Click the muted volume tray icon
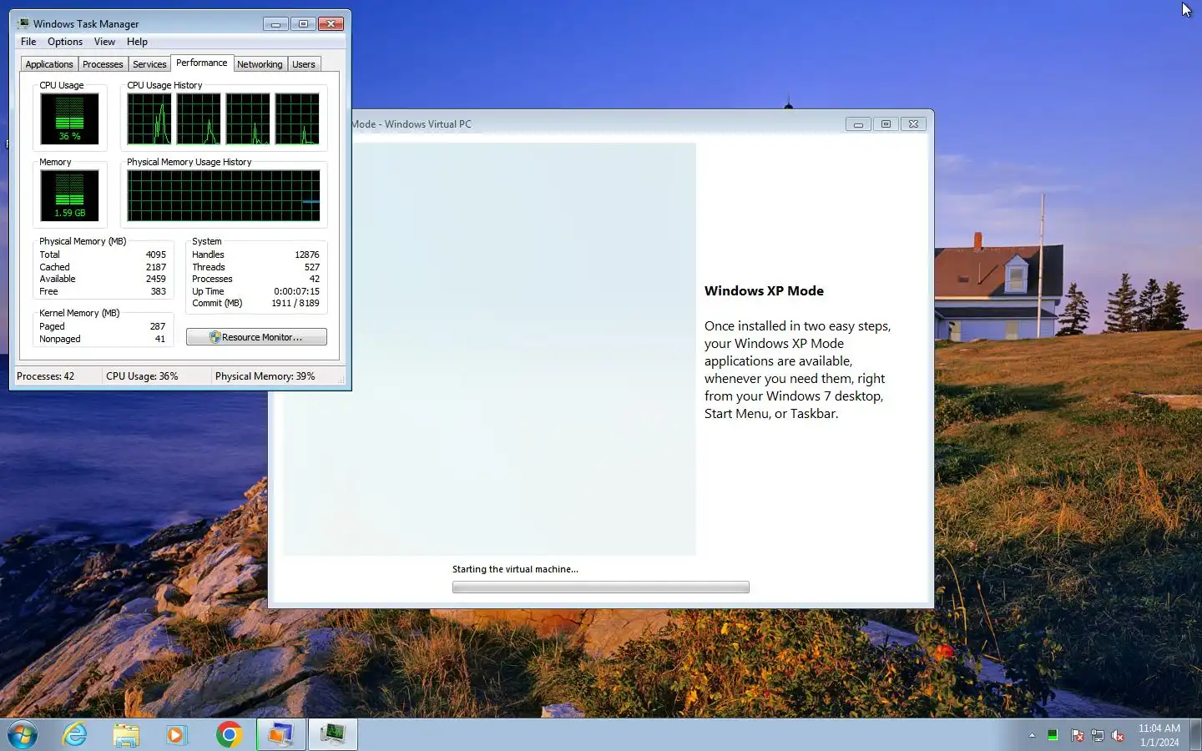The width and height of the screenshot is (1202, 751). [x=1119, y=735]
